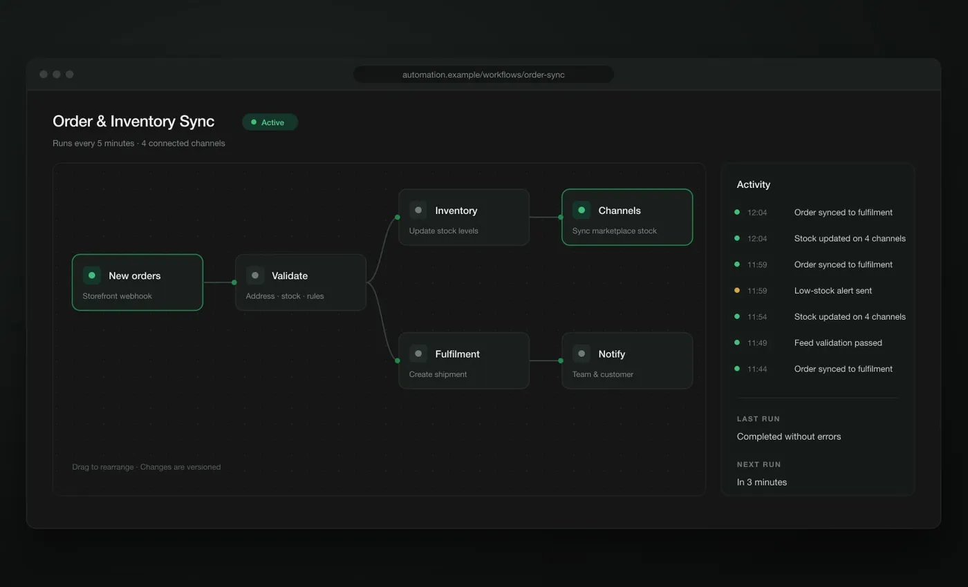The height and width of the screenshot is (587, 968).
Task: Click the NEXT RUN section label
Action: [759, 465]
